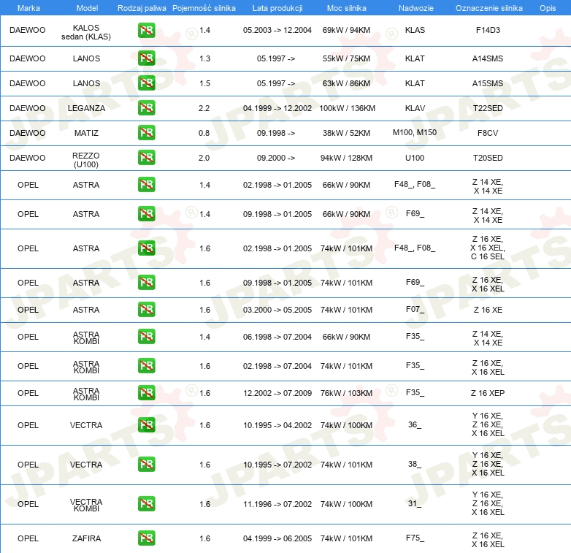Image resolution: width=571 pixels, height=553 pixels.
Task: Click the Moc silnika column header
Action: 346,8
